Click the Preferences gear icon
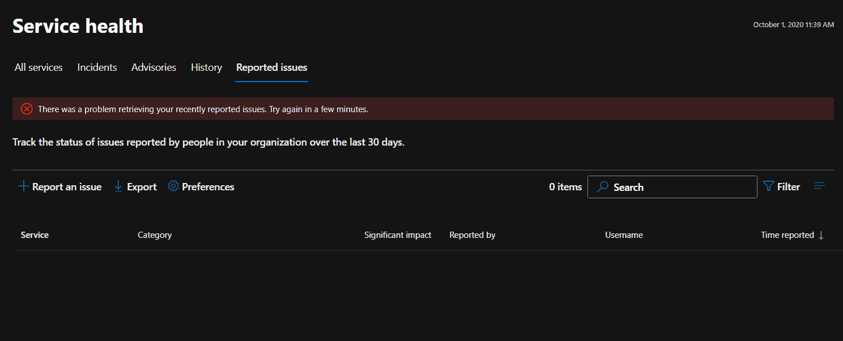This screenshot has height=341, width=843. (x=173, y=186)
